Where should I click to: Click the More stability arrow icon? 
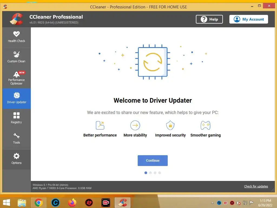(135, 125)
